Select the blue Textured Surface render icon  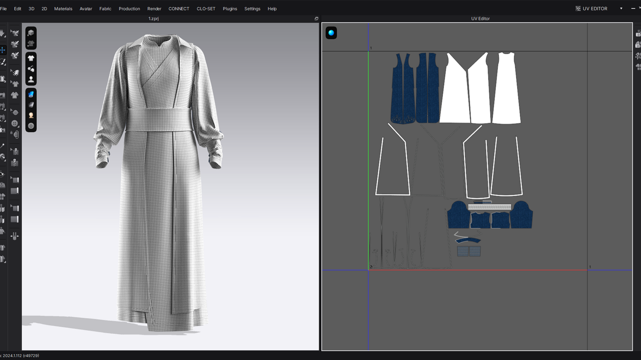31,94
